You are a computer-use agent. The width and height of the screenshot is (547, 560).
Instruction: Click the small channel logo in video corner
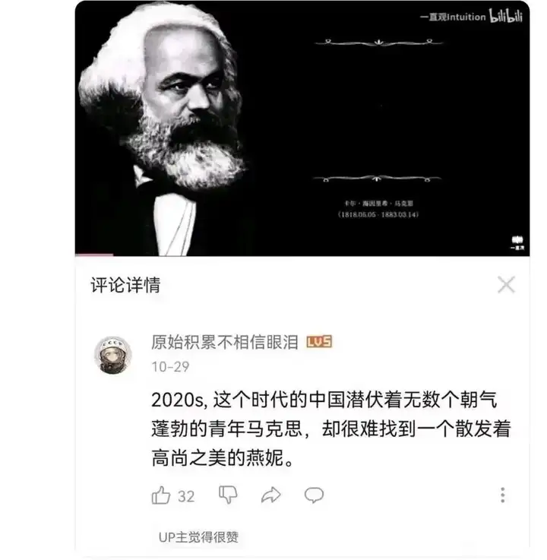(x=517, y=243)
